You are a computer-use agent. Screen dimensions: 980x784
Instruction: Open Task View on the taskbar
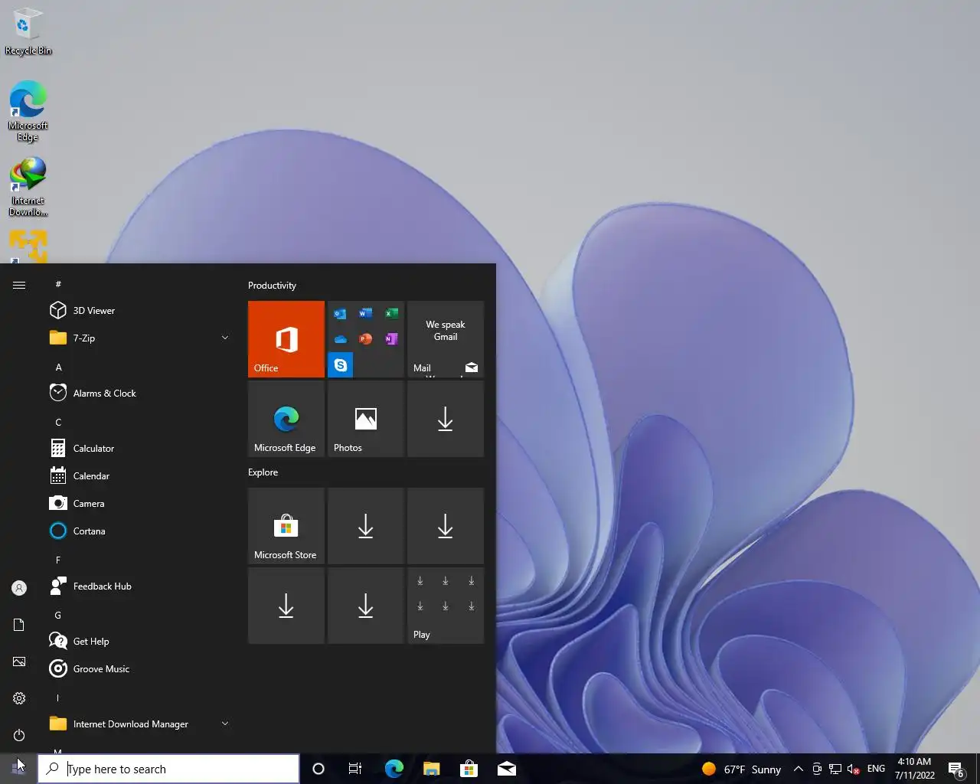pyautogui.click(x=355, y=769)
